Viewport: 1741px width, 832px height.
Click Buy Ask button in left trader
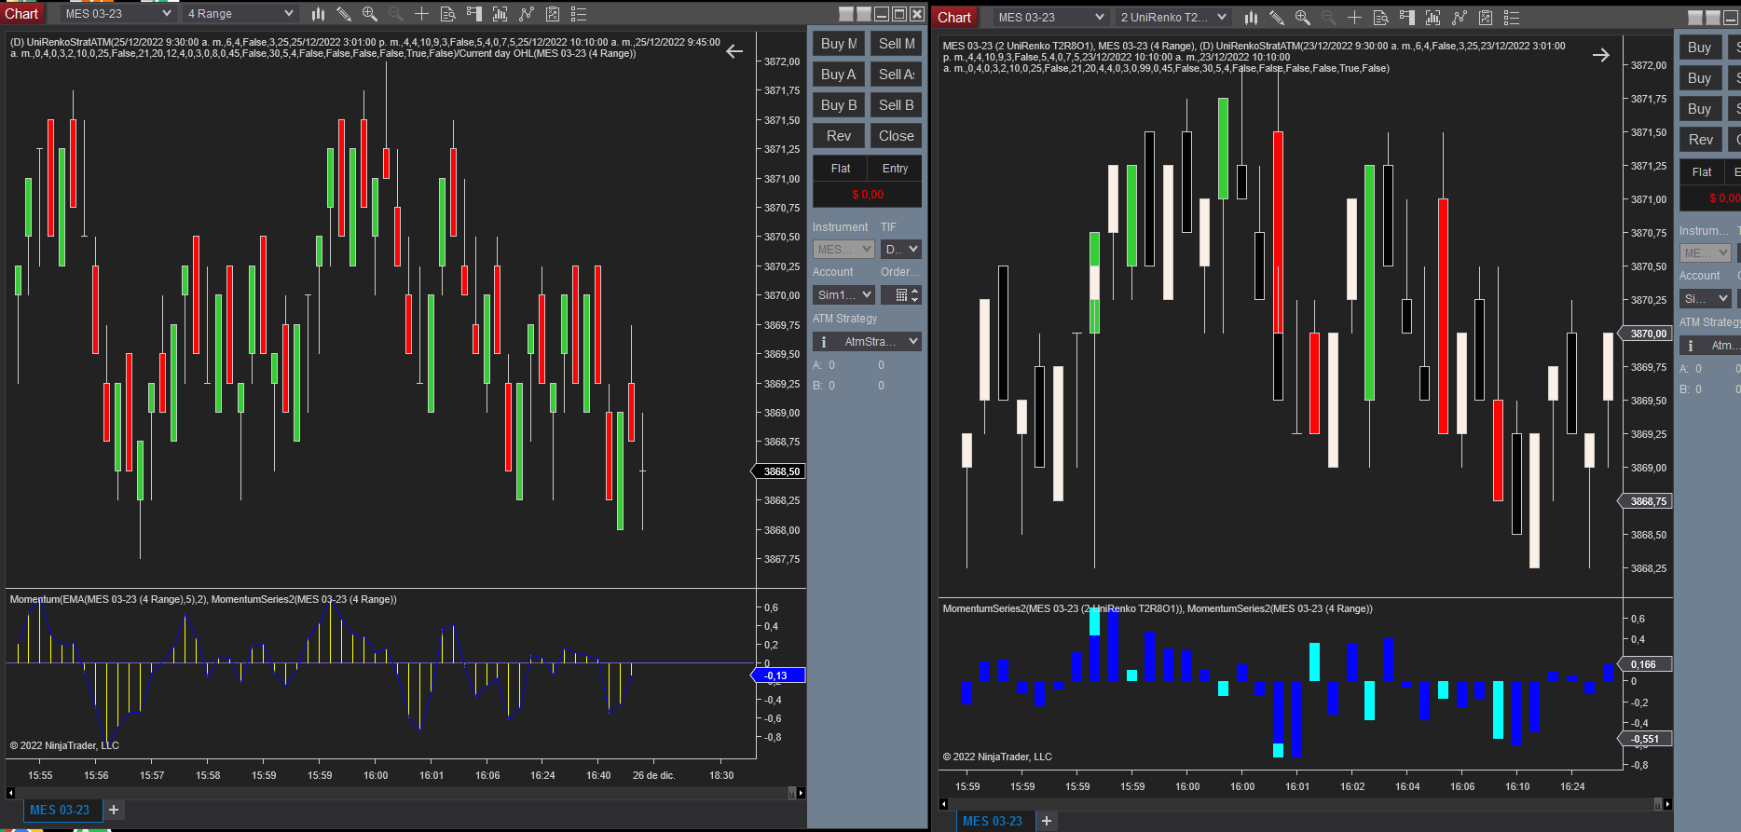pyautogui.click(x=839, y=75)
